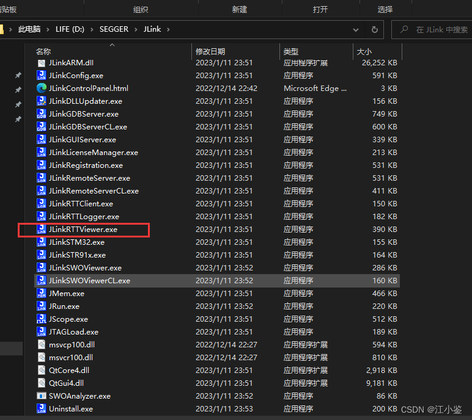Image resolution: width=472 pixels, height=420 pixels.
Task: Click the JLinkRemoteServerCL.exe icon
Action: [x=41, y=191]
